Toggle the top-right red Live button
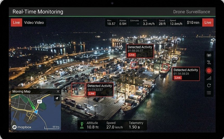 (208, 23)
